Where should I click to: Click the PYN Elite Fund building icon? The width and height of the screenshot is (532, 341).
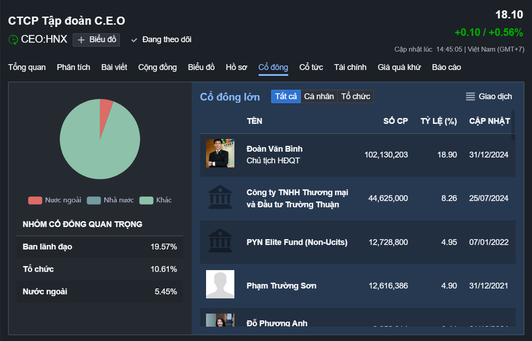tap(220, 242)
